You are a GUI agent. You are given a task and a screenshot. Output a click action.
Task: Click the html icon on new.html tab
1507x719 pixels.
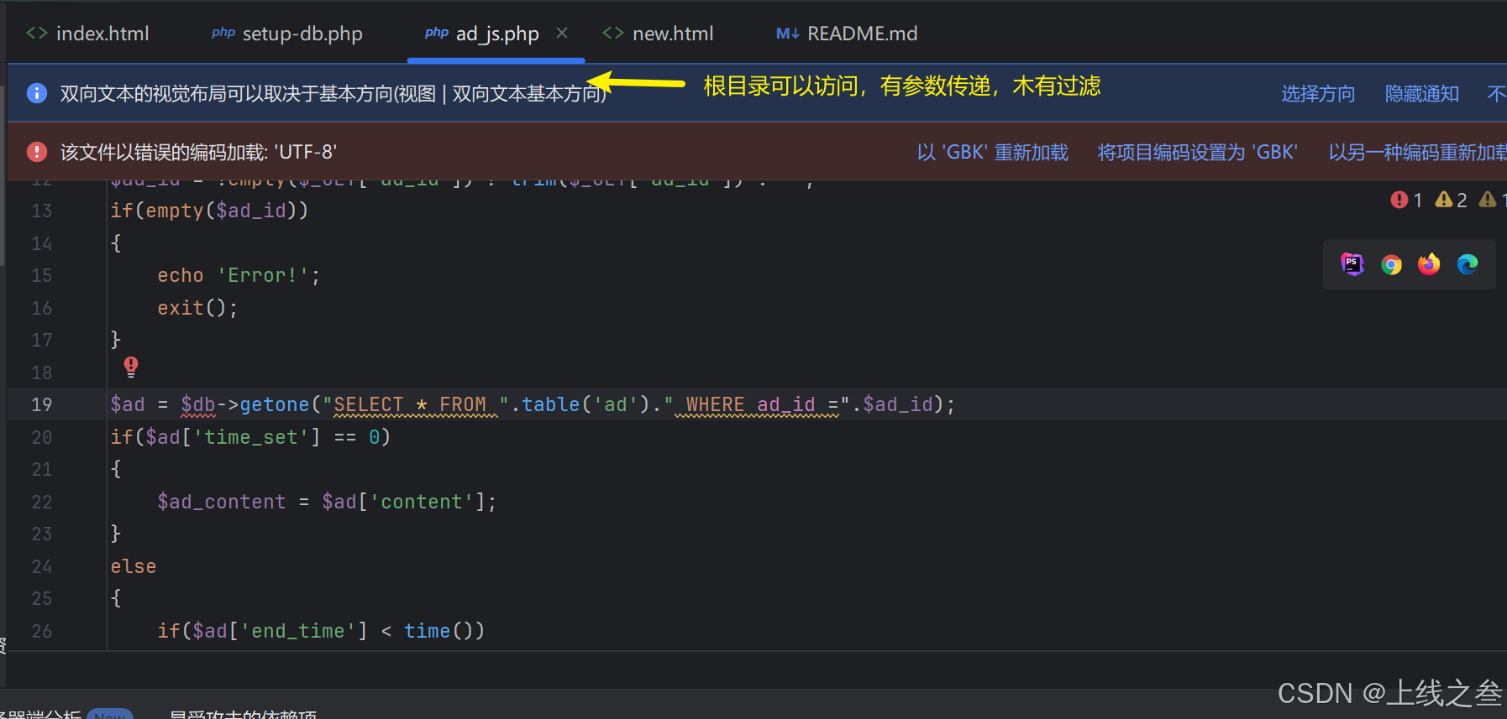[x=613, y=33]
